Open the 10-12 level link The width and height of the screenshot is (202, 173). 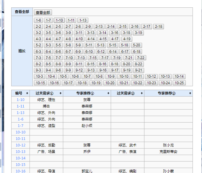pyautogui.click(x=20, y=145)
